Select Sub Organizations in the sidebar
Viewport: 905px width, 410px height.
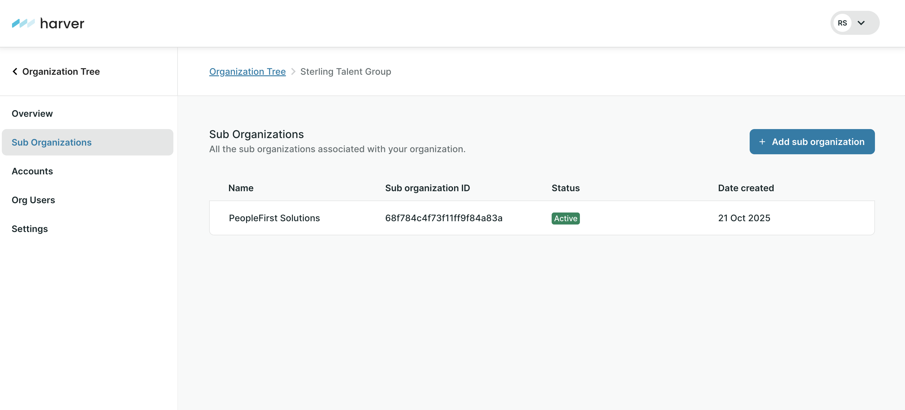tap(52, 143)
